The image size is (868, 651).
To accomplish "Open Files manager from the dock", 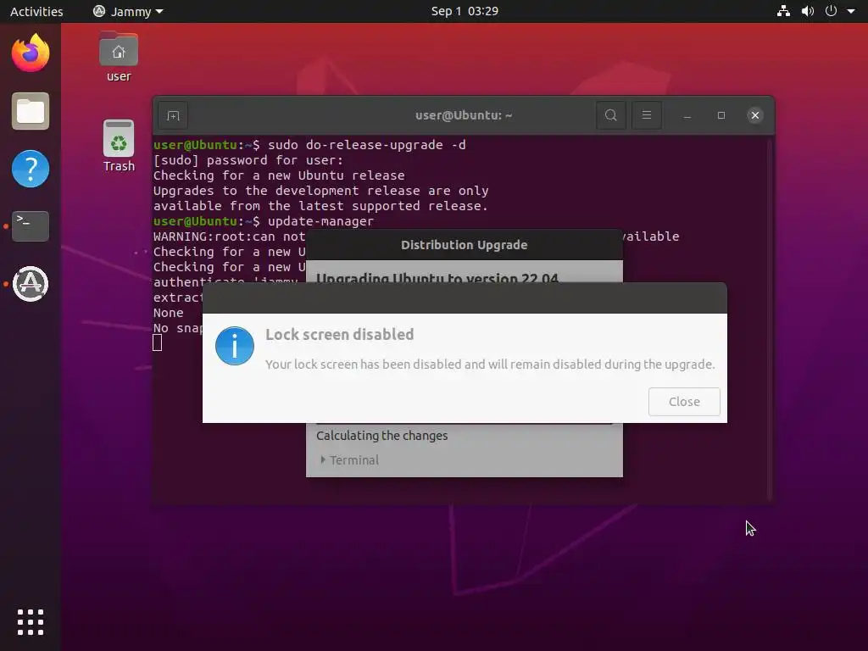I will [31, 111].
